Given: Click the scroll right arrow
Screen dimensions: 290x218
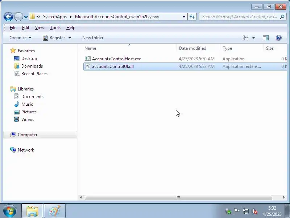Looking at the screenshot, I should point(284,197).
